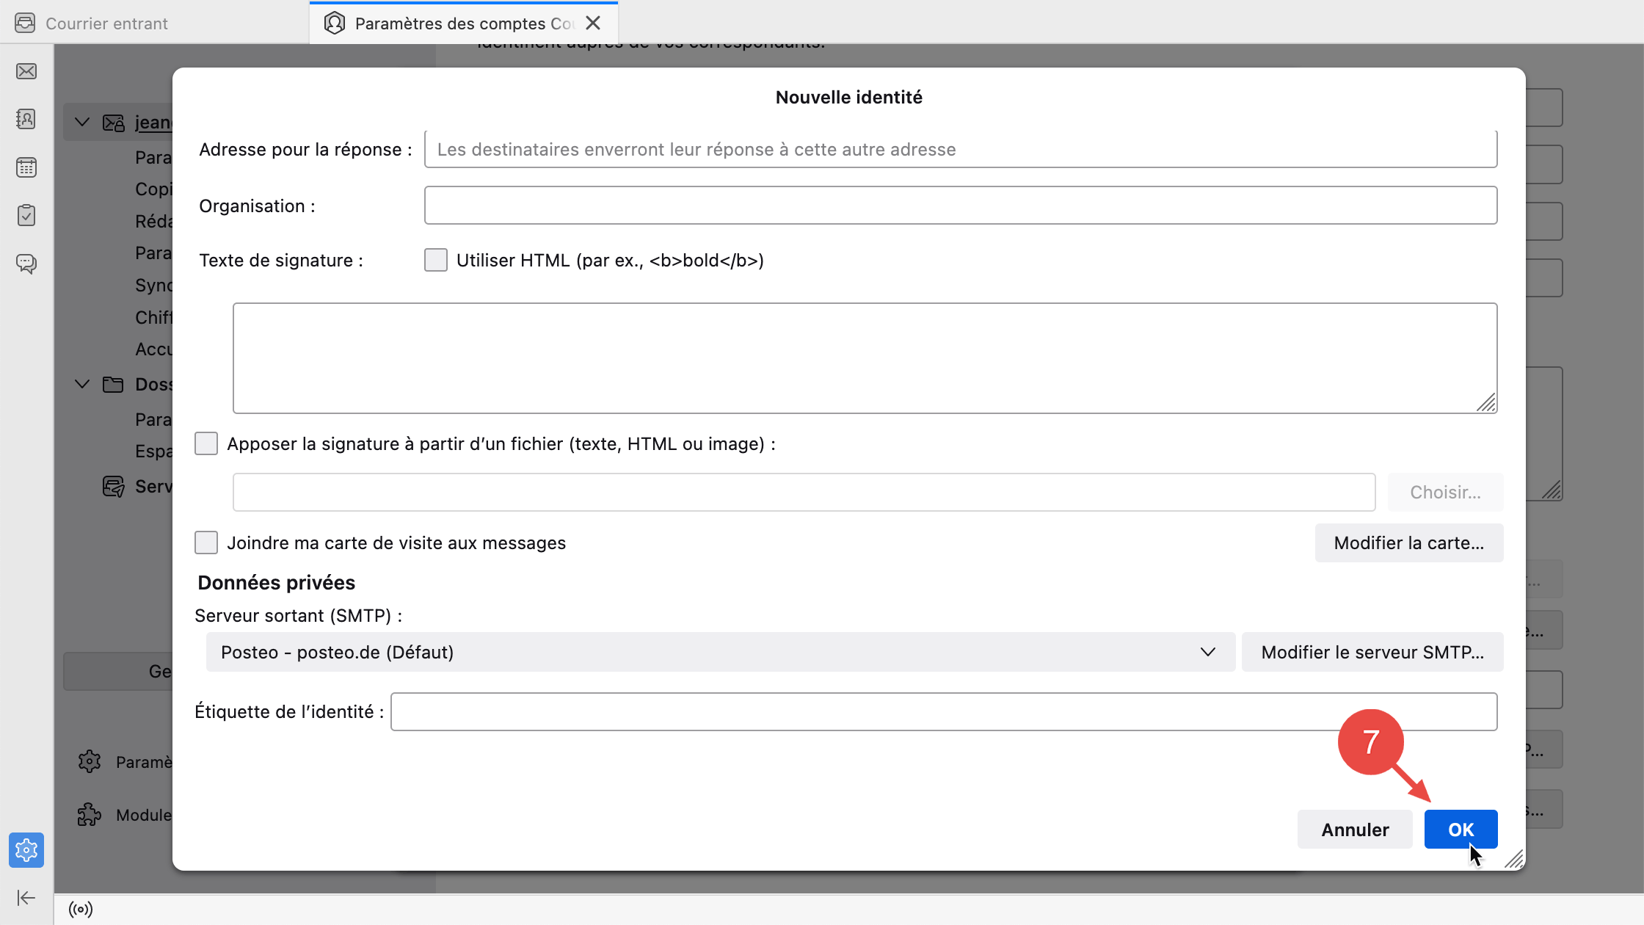This screenshot has width=1644, height=925.
Task: Enable Utiliser HTML checkbox
Action: [x=436, y=260]
